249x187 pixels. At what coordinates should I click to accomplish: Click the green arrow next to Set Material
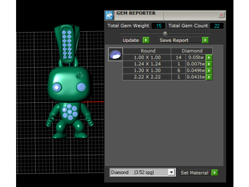(215, 172)
